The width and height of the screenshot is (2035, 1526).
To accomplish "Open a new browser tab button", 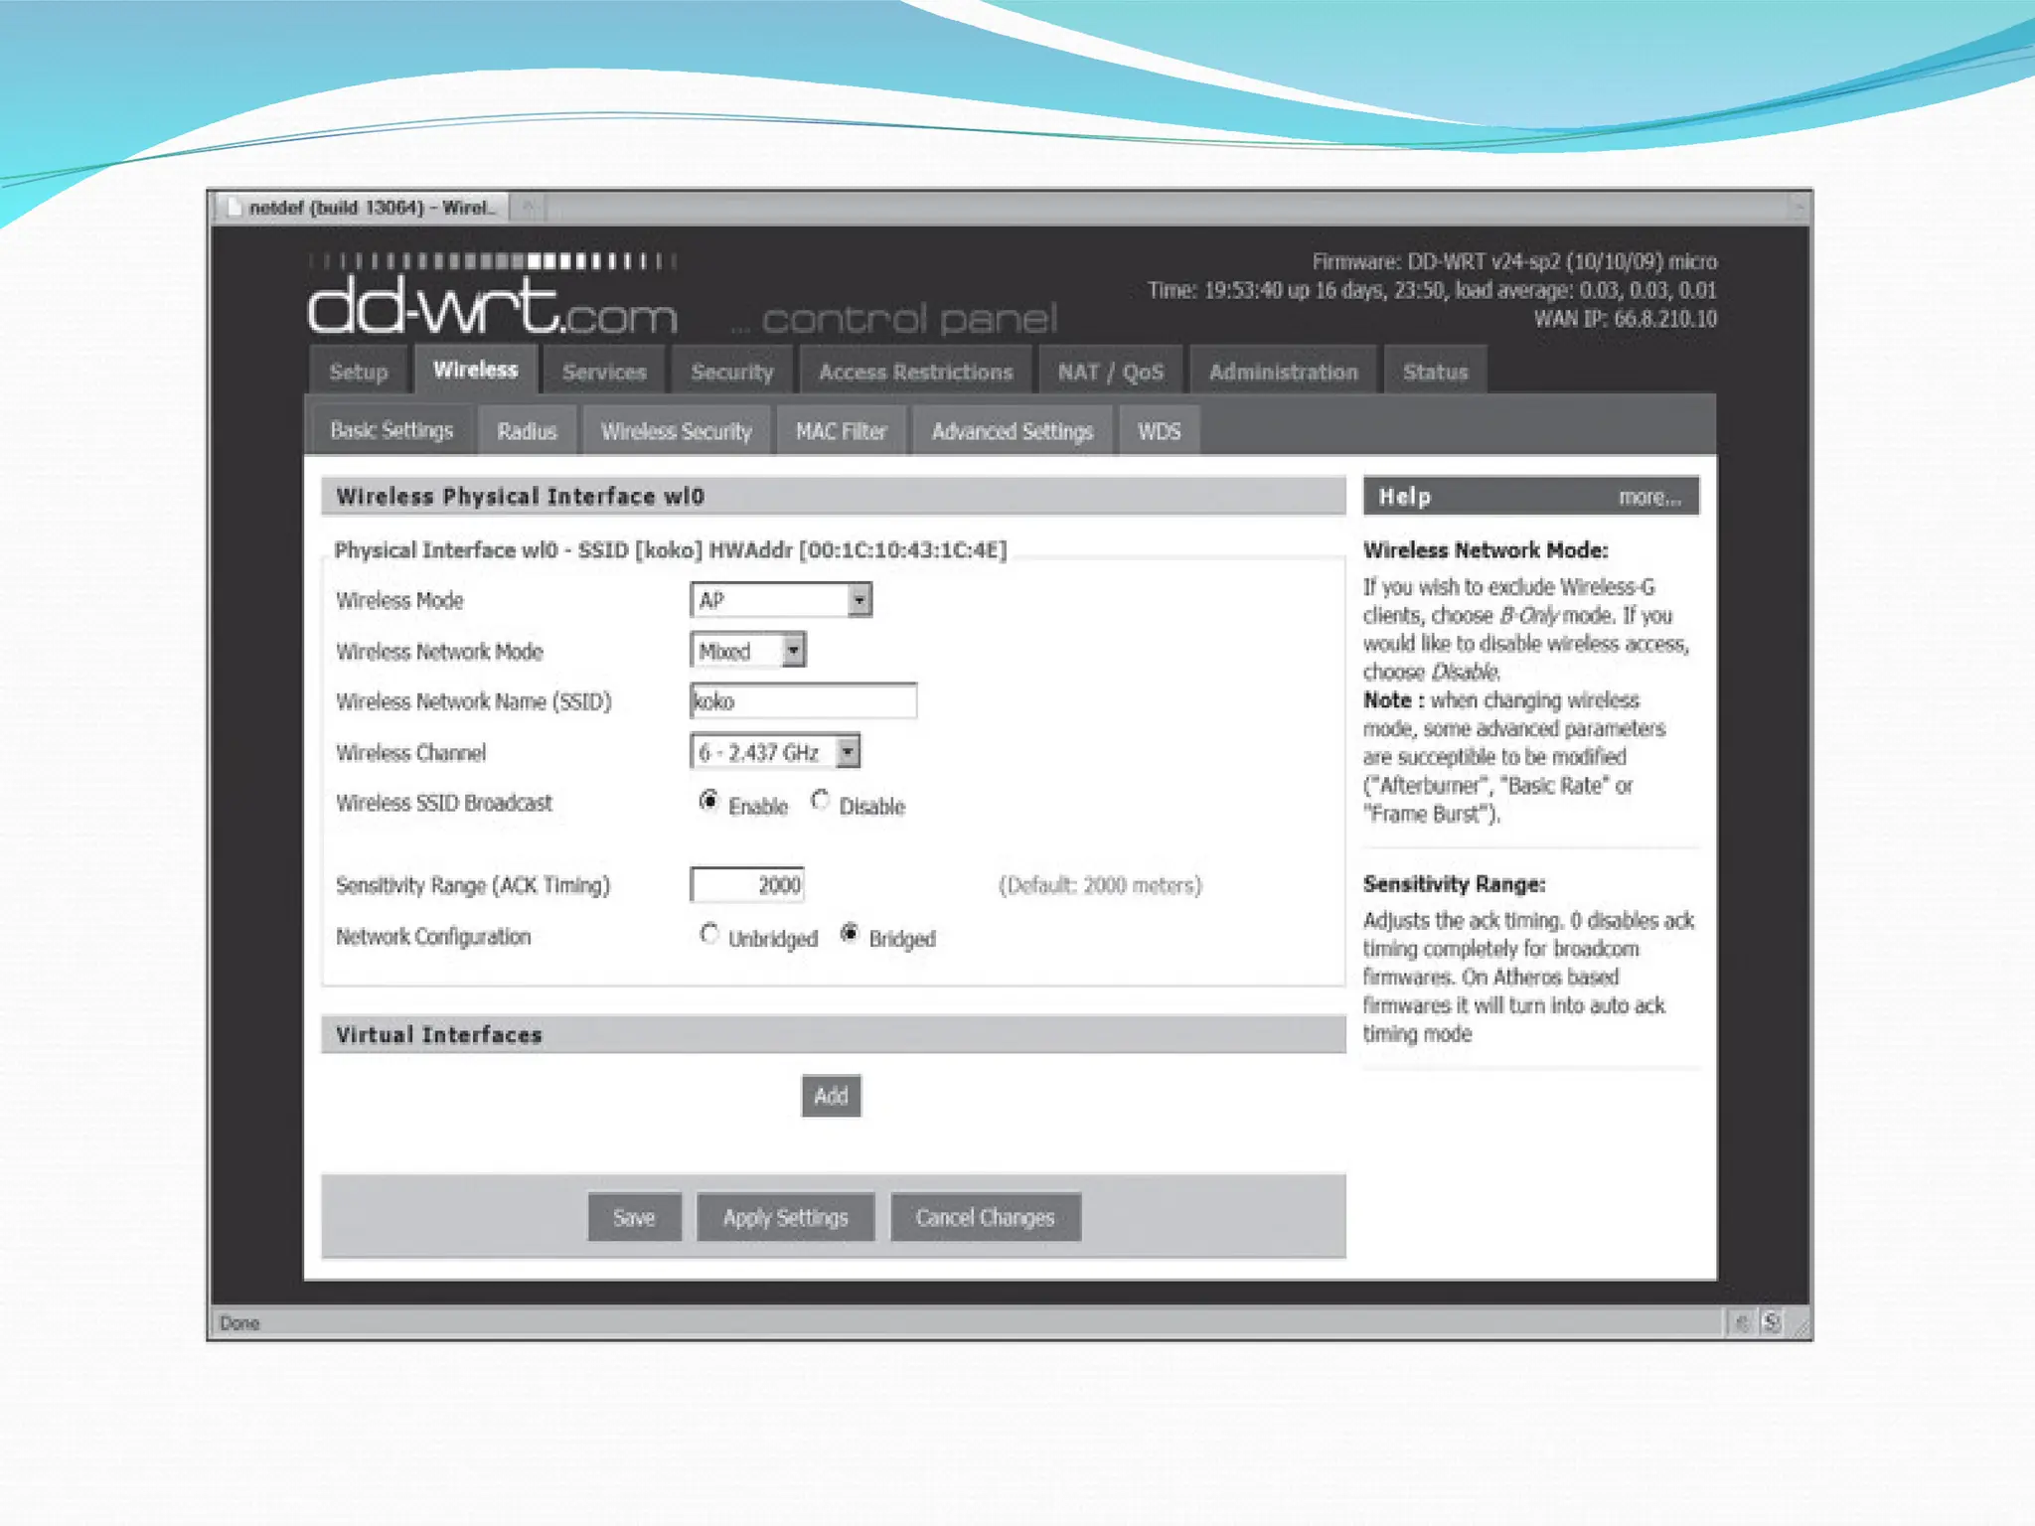I will point(530,208).
